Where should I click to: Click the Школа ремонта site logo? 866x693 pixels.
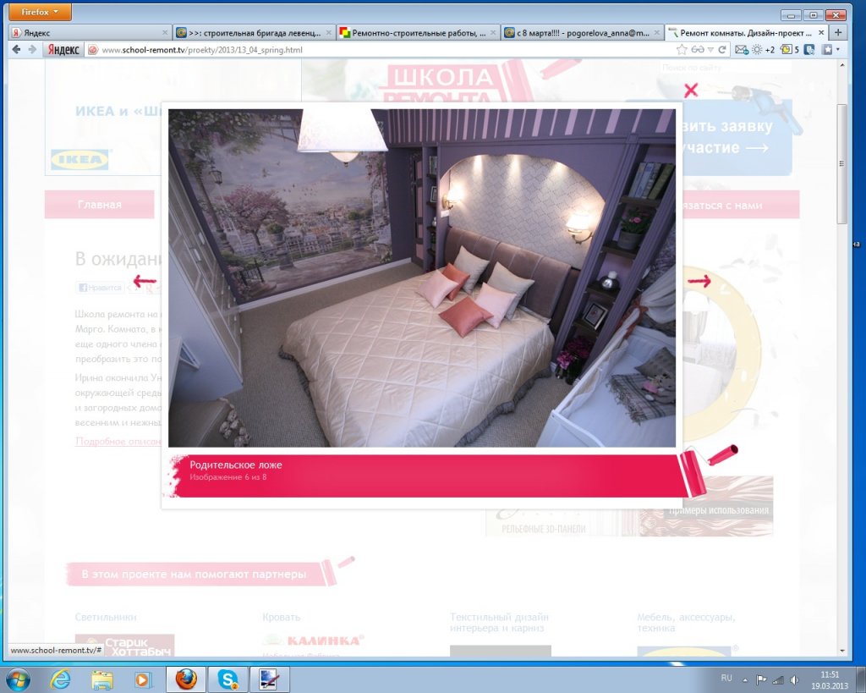coord(441,83)
